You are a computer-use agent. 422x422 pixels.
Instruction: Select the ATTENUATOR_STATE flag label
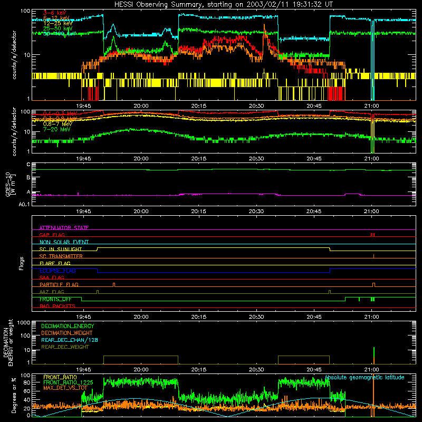tap(64, 228)
